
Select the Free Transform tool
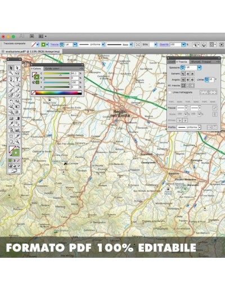(x=17, y=107)
